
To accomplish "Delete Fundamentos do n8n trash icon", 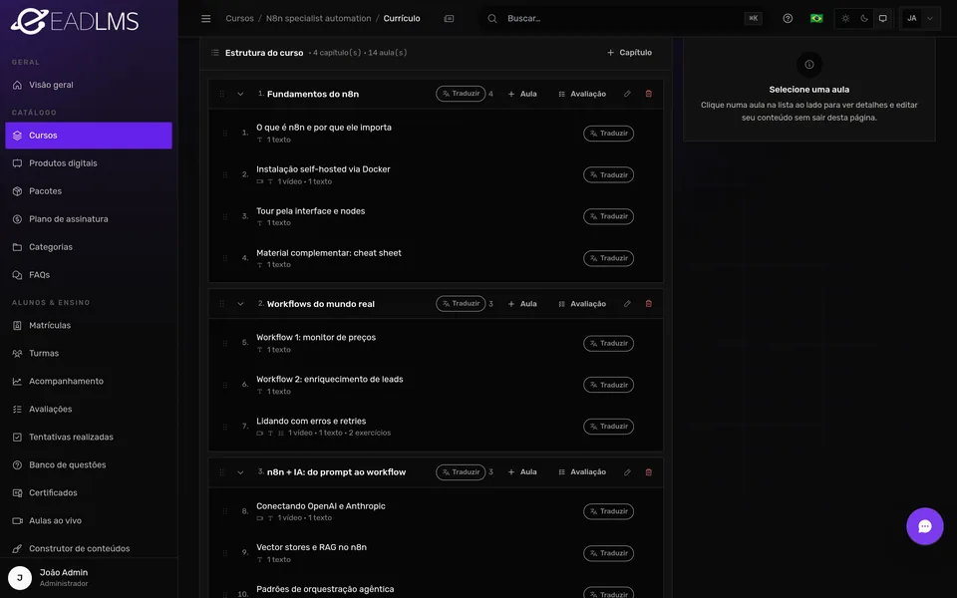I will [649, 94].
